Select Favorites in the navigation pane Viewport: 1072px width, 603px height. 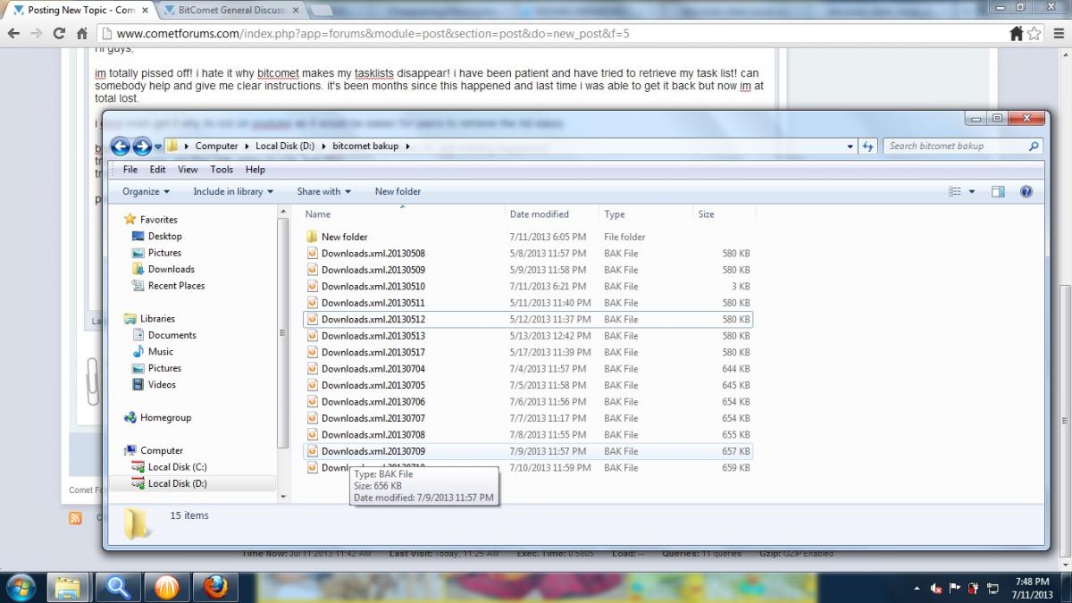point(158,220)
